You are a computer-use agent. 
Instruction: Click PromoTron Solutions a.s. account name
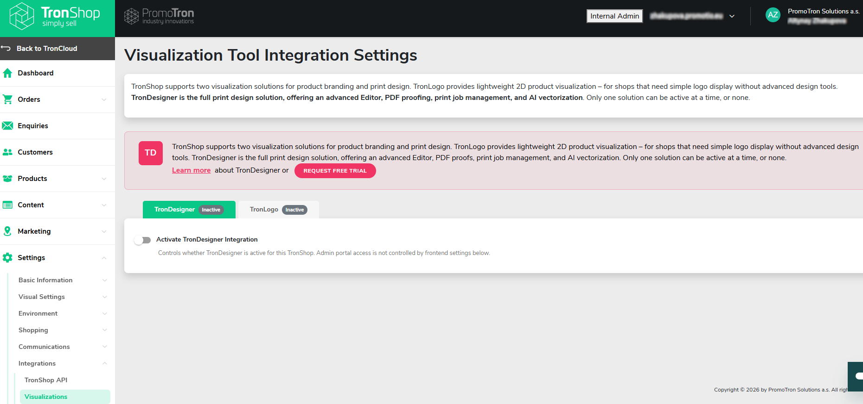824,11
